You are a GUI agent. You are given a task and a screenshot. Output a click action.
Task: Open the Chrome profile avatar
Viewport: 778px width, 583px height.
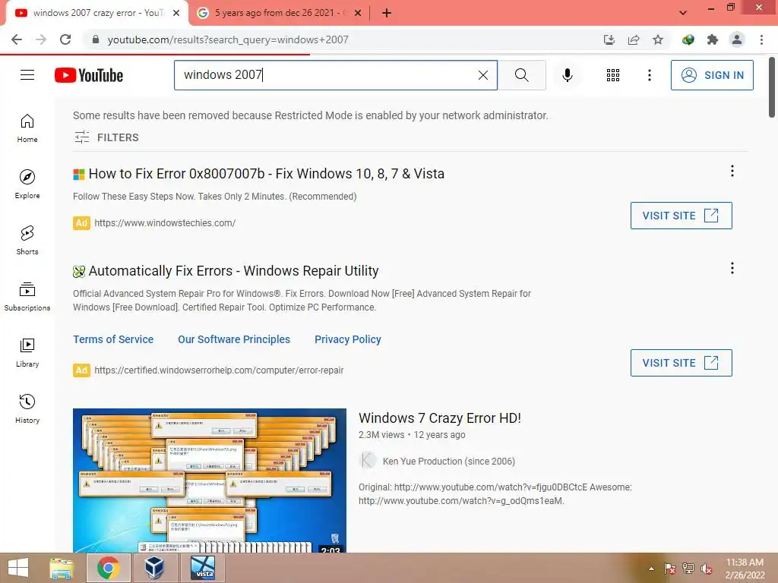tap(737, 39)
